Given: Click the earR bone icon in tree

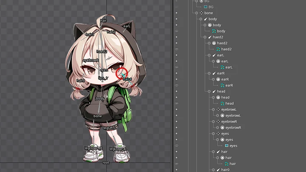Looking at the screenshot, I should [214, 73].
